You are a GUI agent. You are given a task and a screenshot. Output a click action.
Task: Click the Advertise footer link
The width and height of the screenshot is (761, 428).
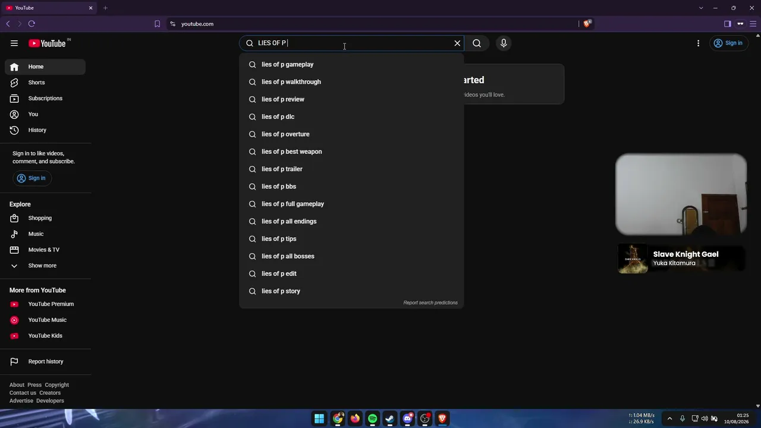point(21,401)
